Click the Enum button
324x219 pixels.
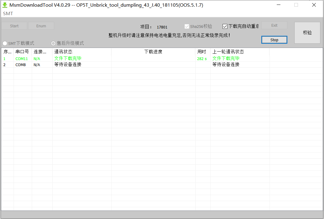click(41, 26)
